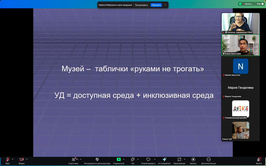
Task: Leave the meeting via Выйти icon
Action: coord(259,159)
